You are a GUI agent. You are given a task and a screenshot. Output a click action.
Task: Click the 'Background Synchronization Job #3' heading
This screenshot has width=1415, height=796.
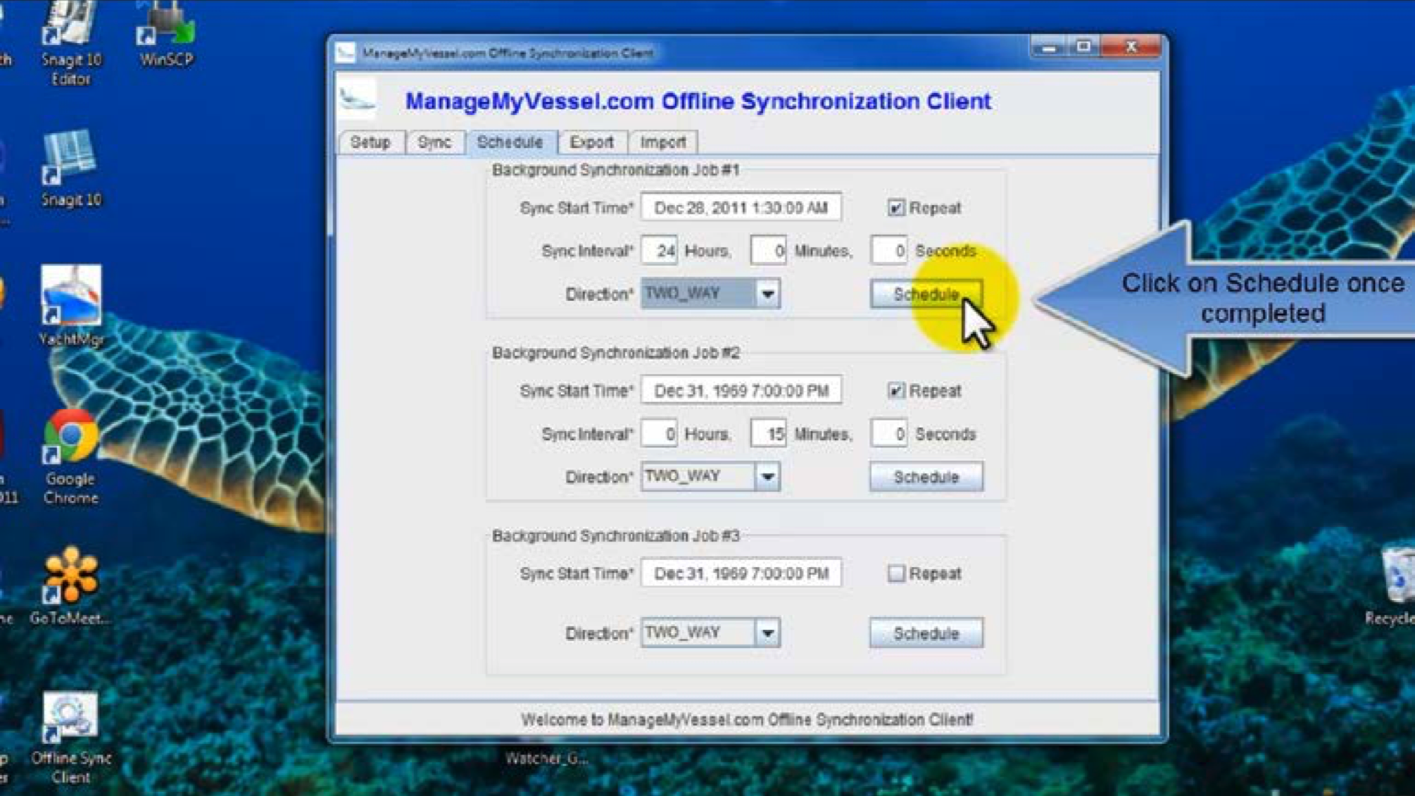(616, 535)
